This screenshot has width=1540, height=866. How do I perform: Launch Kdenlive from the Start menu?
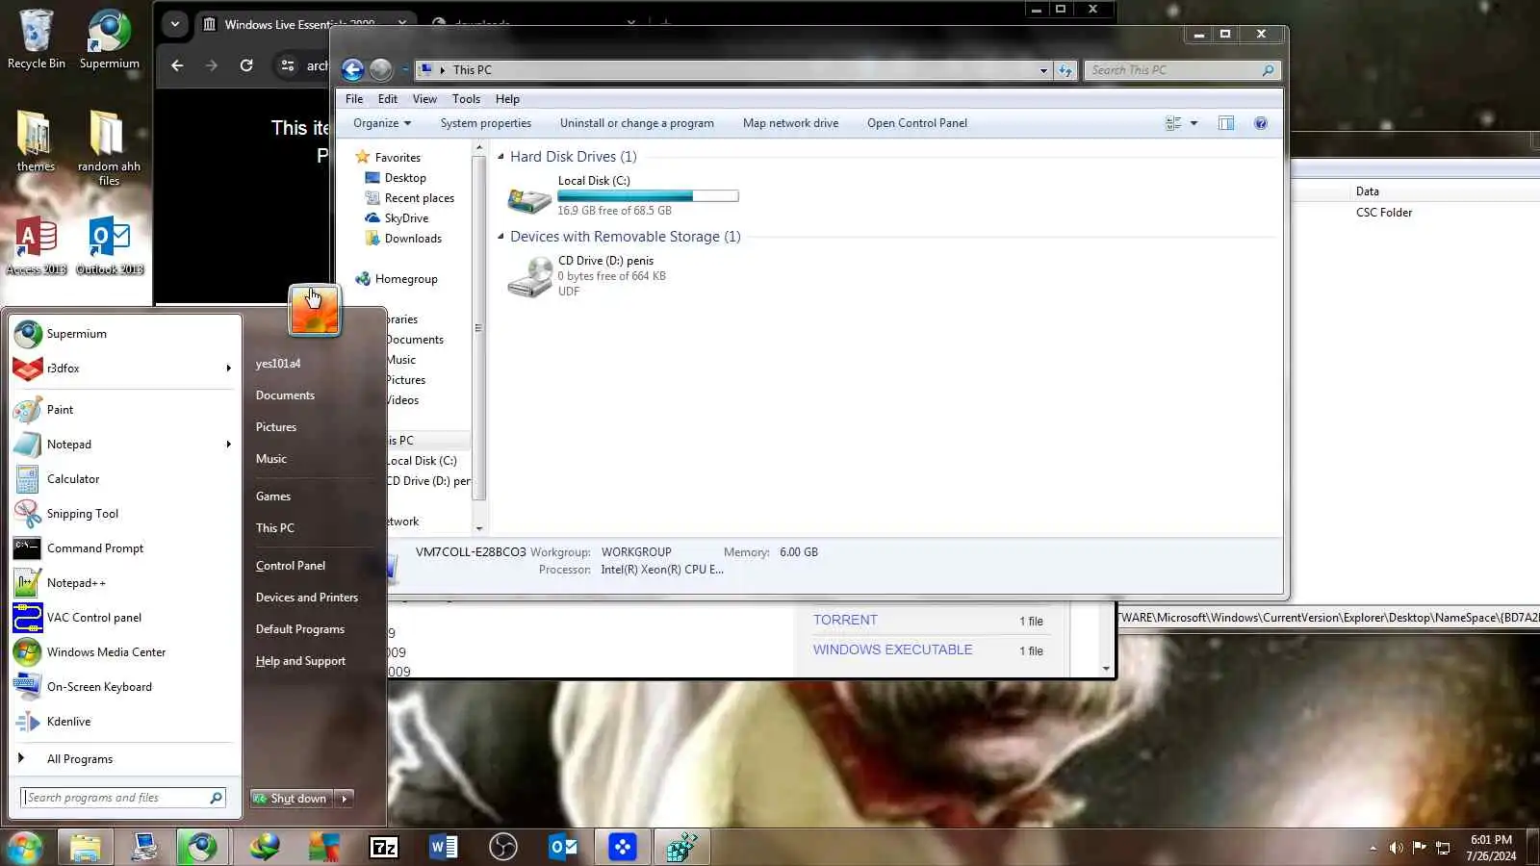coord(125,722)
